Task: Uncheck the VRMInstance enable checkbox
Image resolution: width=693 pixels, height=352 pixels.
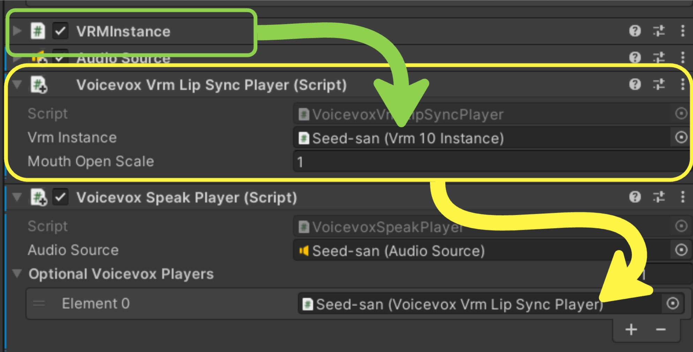Action: coord(60,31)
